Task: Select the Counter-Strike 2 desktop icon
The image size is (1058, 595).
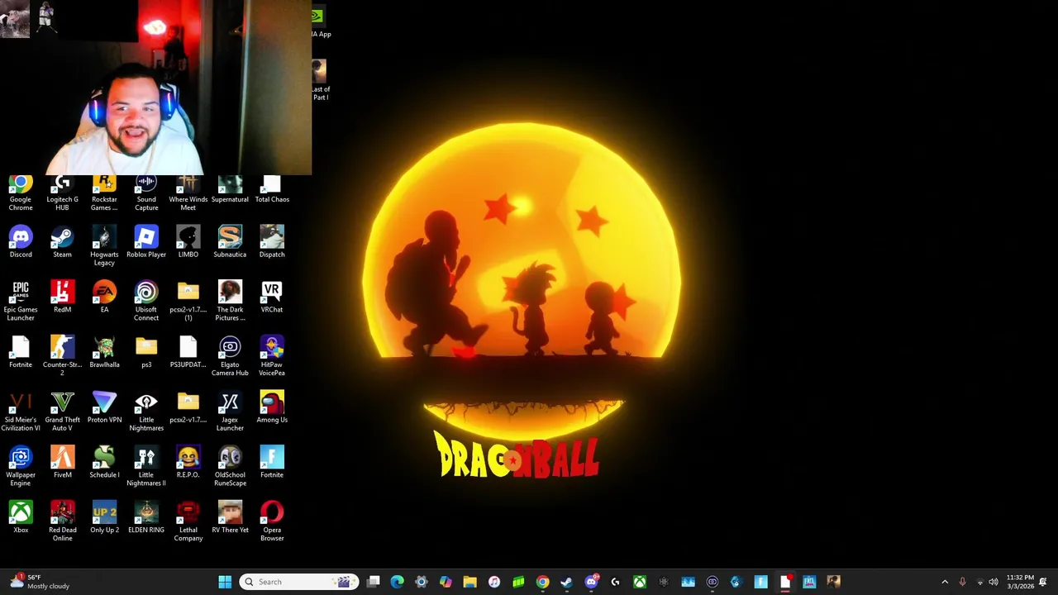Action: [x=62, y=356]
